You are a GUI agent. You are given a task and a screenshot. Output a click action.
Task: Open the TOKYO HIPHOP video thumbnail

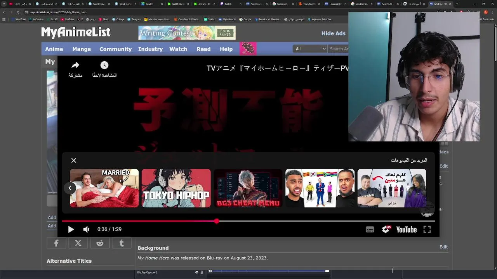(176, 188)
